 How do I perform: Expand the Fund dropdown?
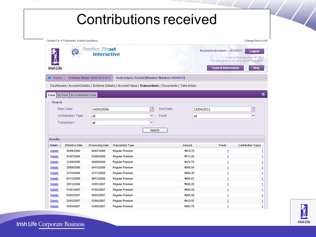[x=253, y=116]
